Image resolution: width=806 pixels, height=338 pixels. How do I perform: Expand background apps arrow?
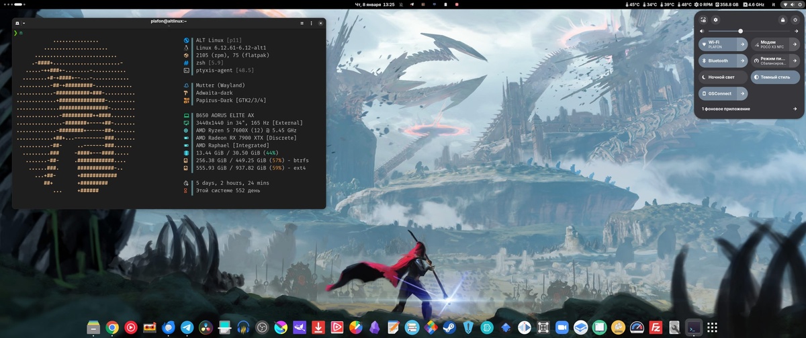click(795, 109)
